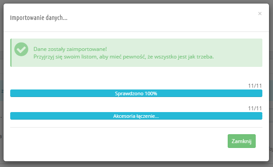
Task: Click the dimmed backdrop above the dialog
Action: point(137,1)
